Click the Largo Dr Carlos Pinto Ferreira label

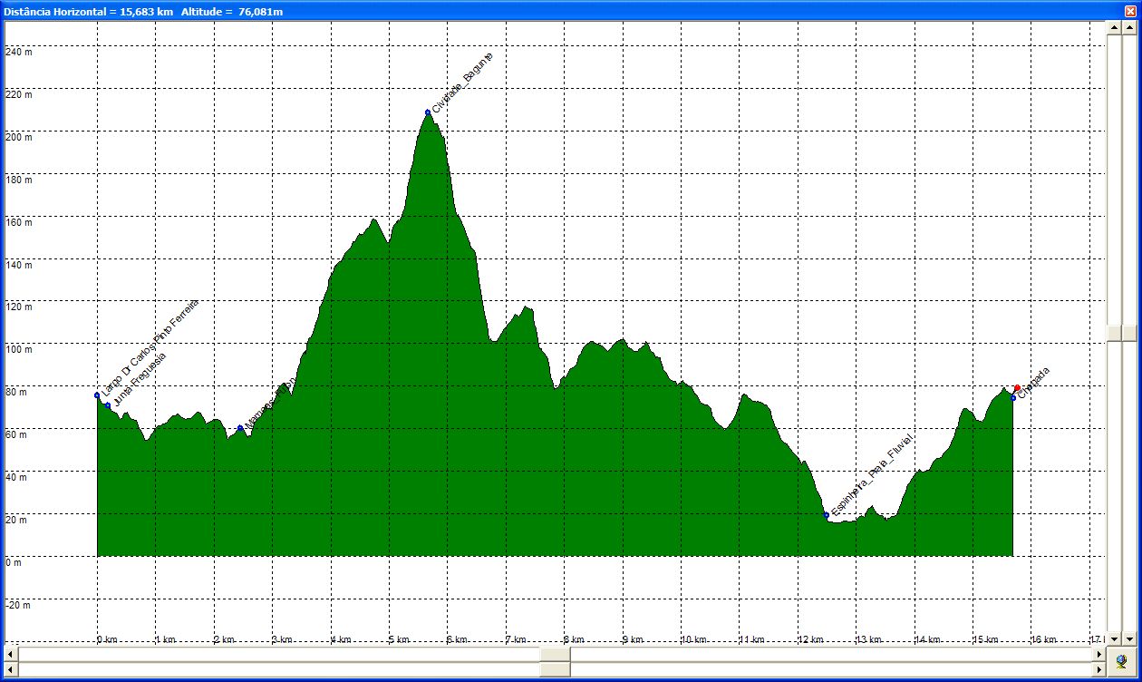149,346
